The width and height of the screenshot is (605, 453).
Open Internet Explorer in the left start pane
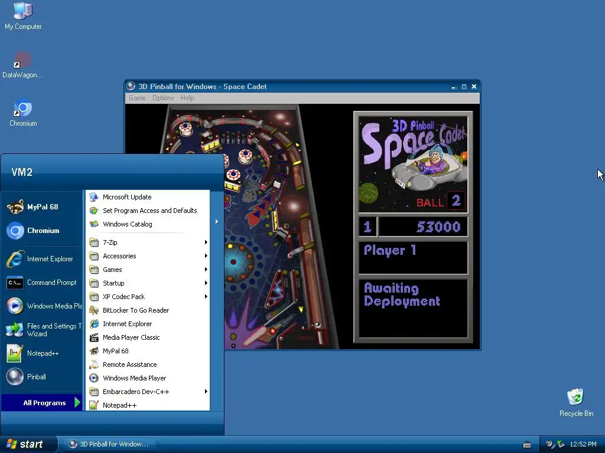click(x=43, y=259)
